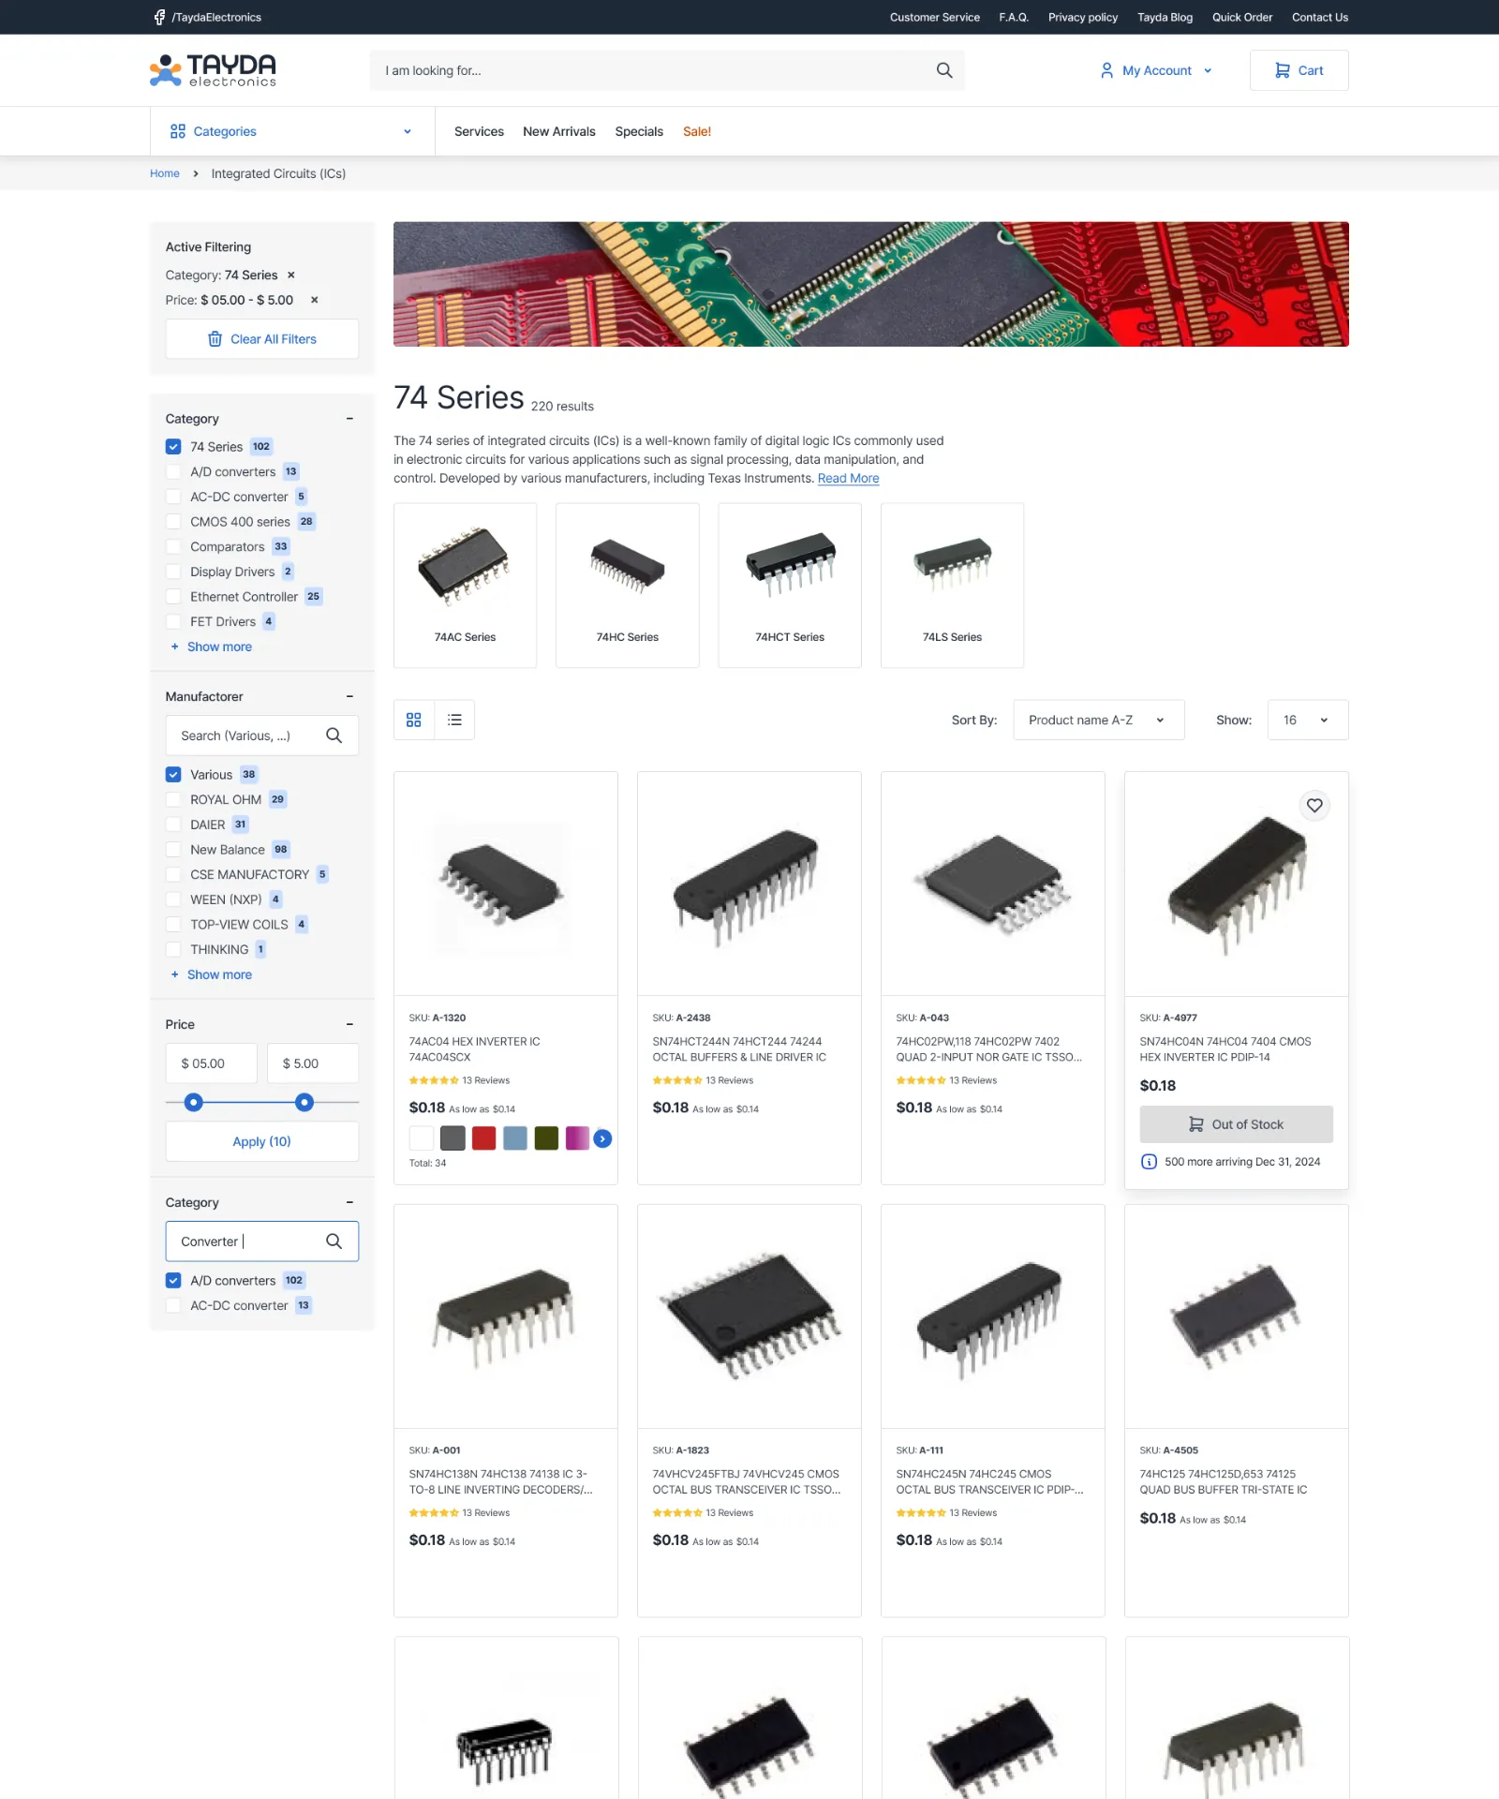
Task: Click the Categories grid icon
Action: click(178, 131)
